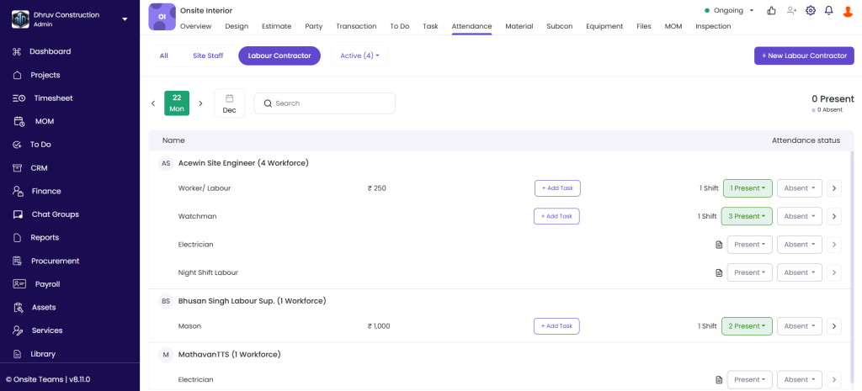Image resolution: width=862 pixels, height=391 pixels.
Task: Go to the next day arrow
Action: tap(200, 103)
